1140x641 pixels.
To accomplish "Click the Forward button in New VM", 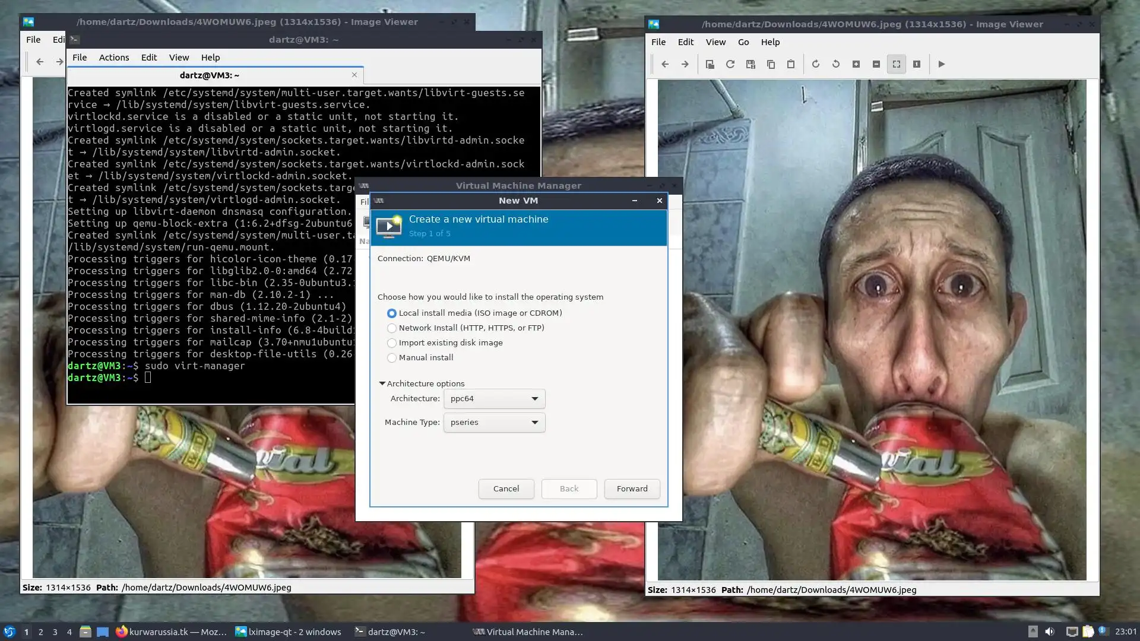I will tap(632, 489).
